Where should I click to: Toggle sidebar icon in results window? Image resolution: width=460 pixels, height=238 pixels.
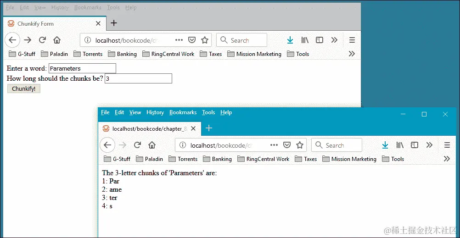[x=415, y=145]
